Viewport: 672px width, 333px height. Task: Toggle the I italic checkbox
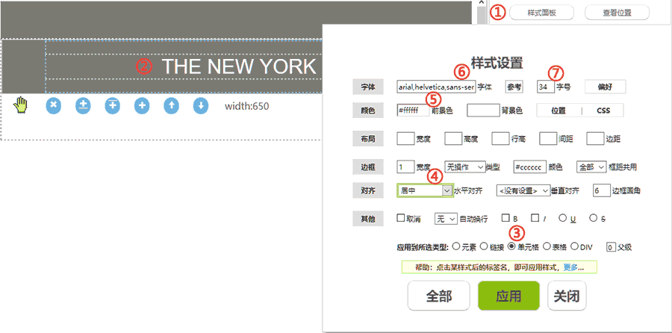point(535,218)
